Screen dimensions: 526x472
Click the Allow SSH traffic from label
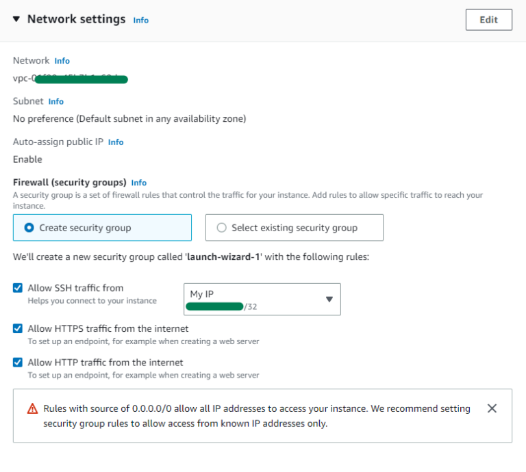[x=75, y=288]
